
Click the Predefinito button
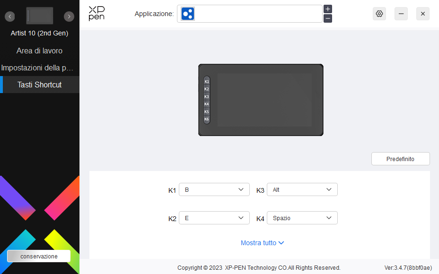400,159
